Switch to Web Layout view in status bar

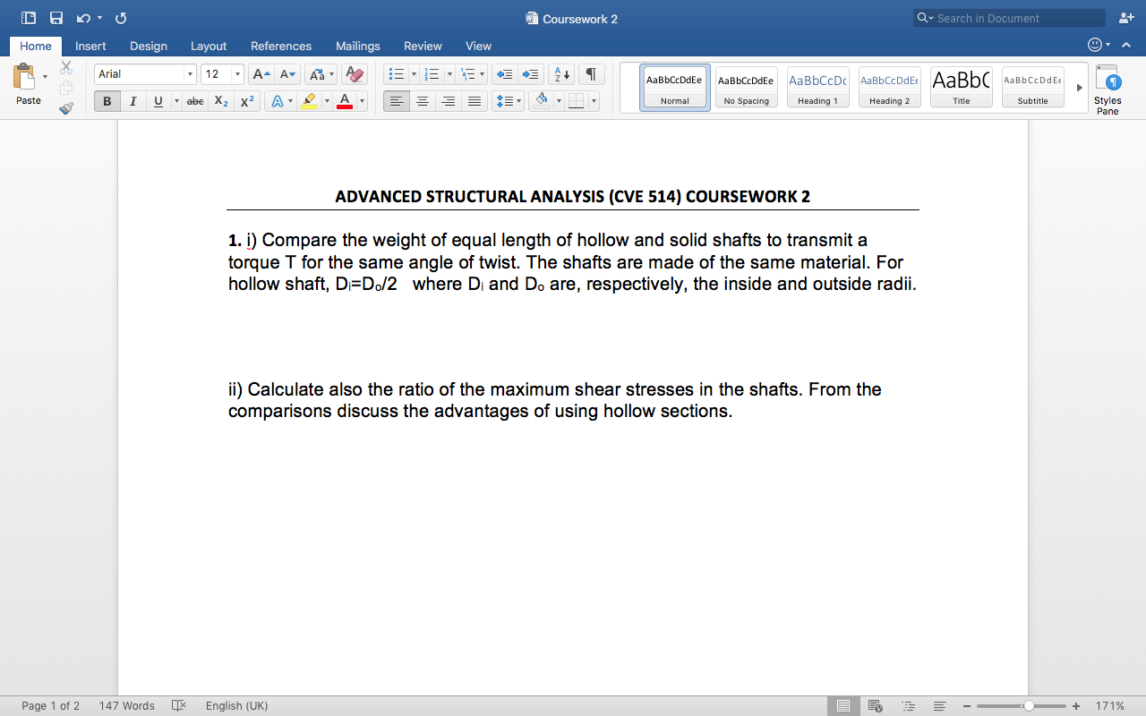(x=875, y=705)
